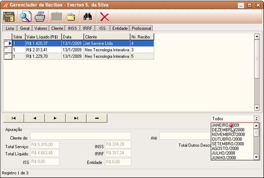Click the grid vertical scrollbar thumb
This screenshot has width=264, height=178.
257,59
